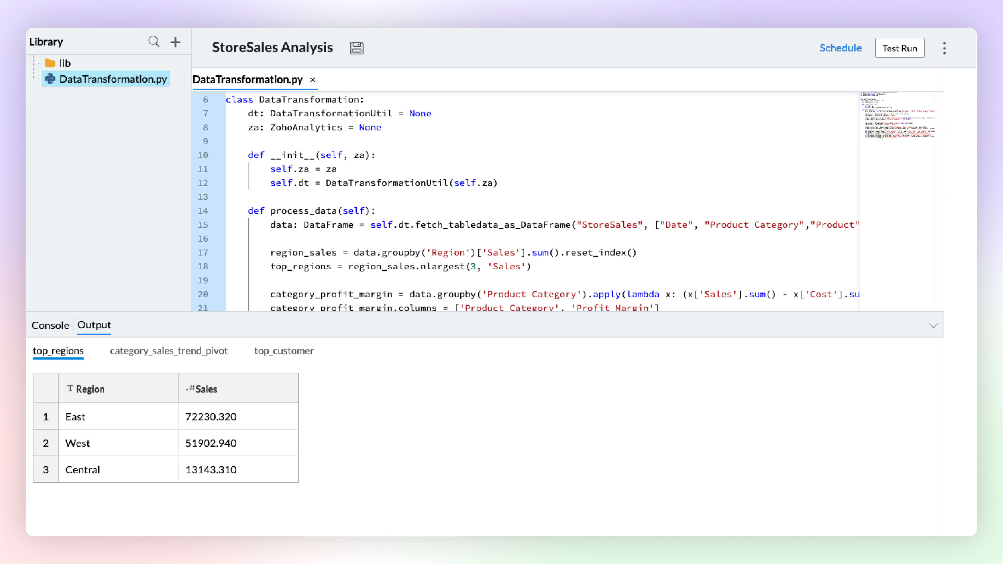Click the lib folder icon

click(50, 63)
